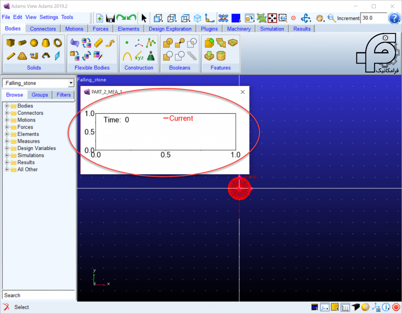Expand the Design Variables tree folder
This screenshot has height=314, width=402.
click(7, 148)
